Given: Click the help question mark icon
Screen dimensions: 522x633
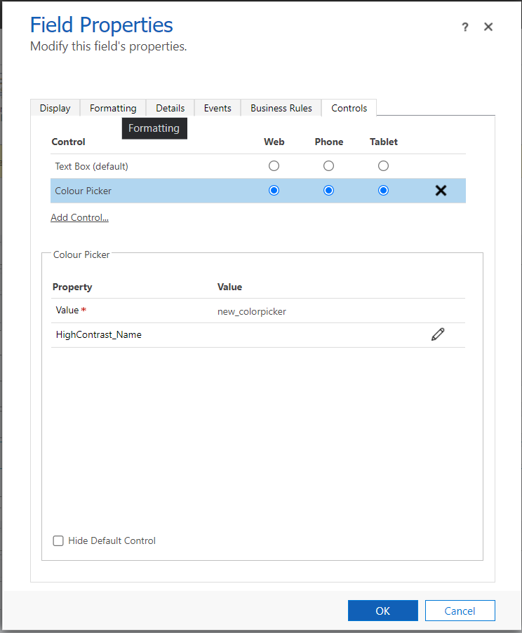Looking at the screenshot, I should click(x=464, y=27).
